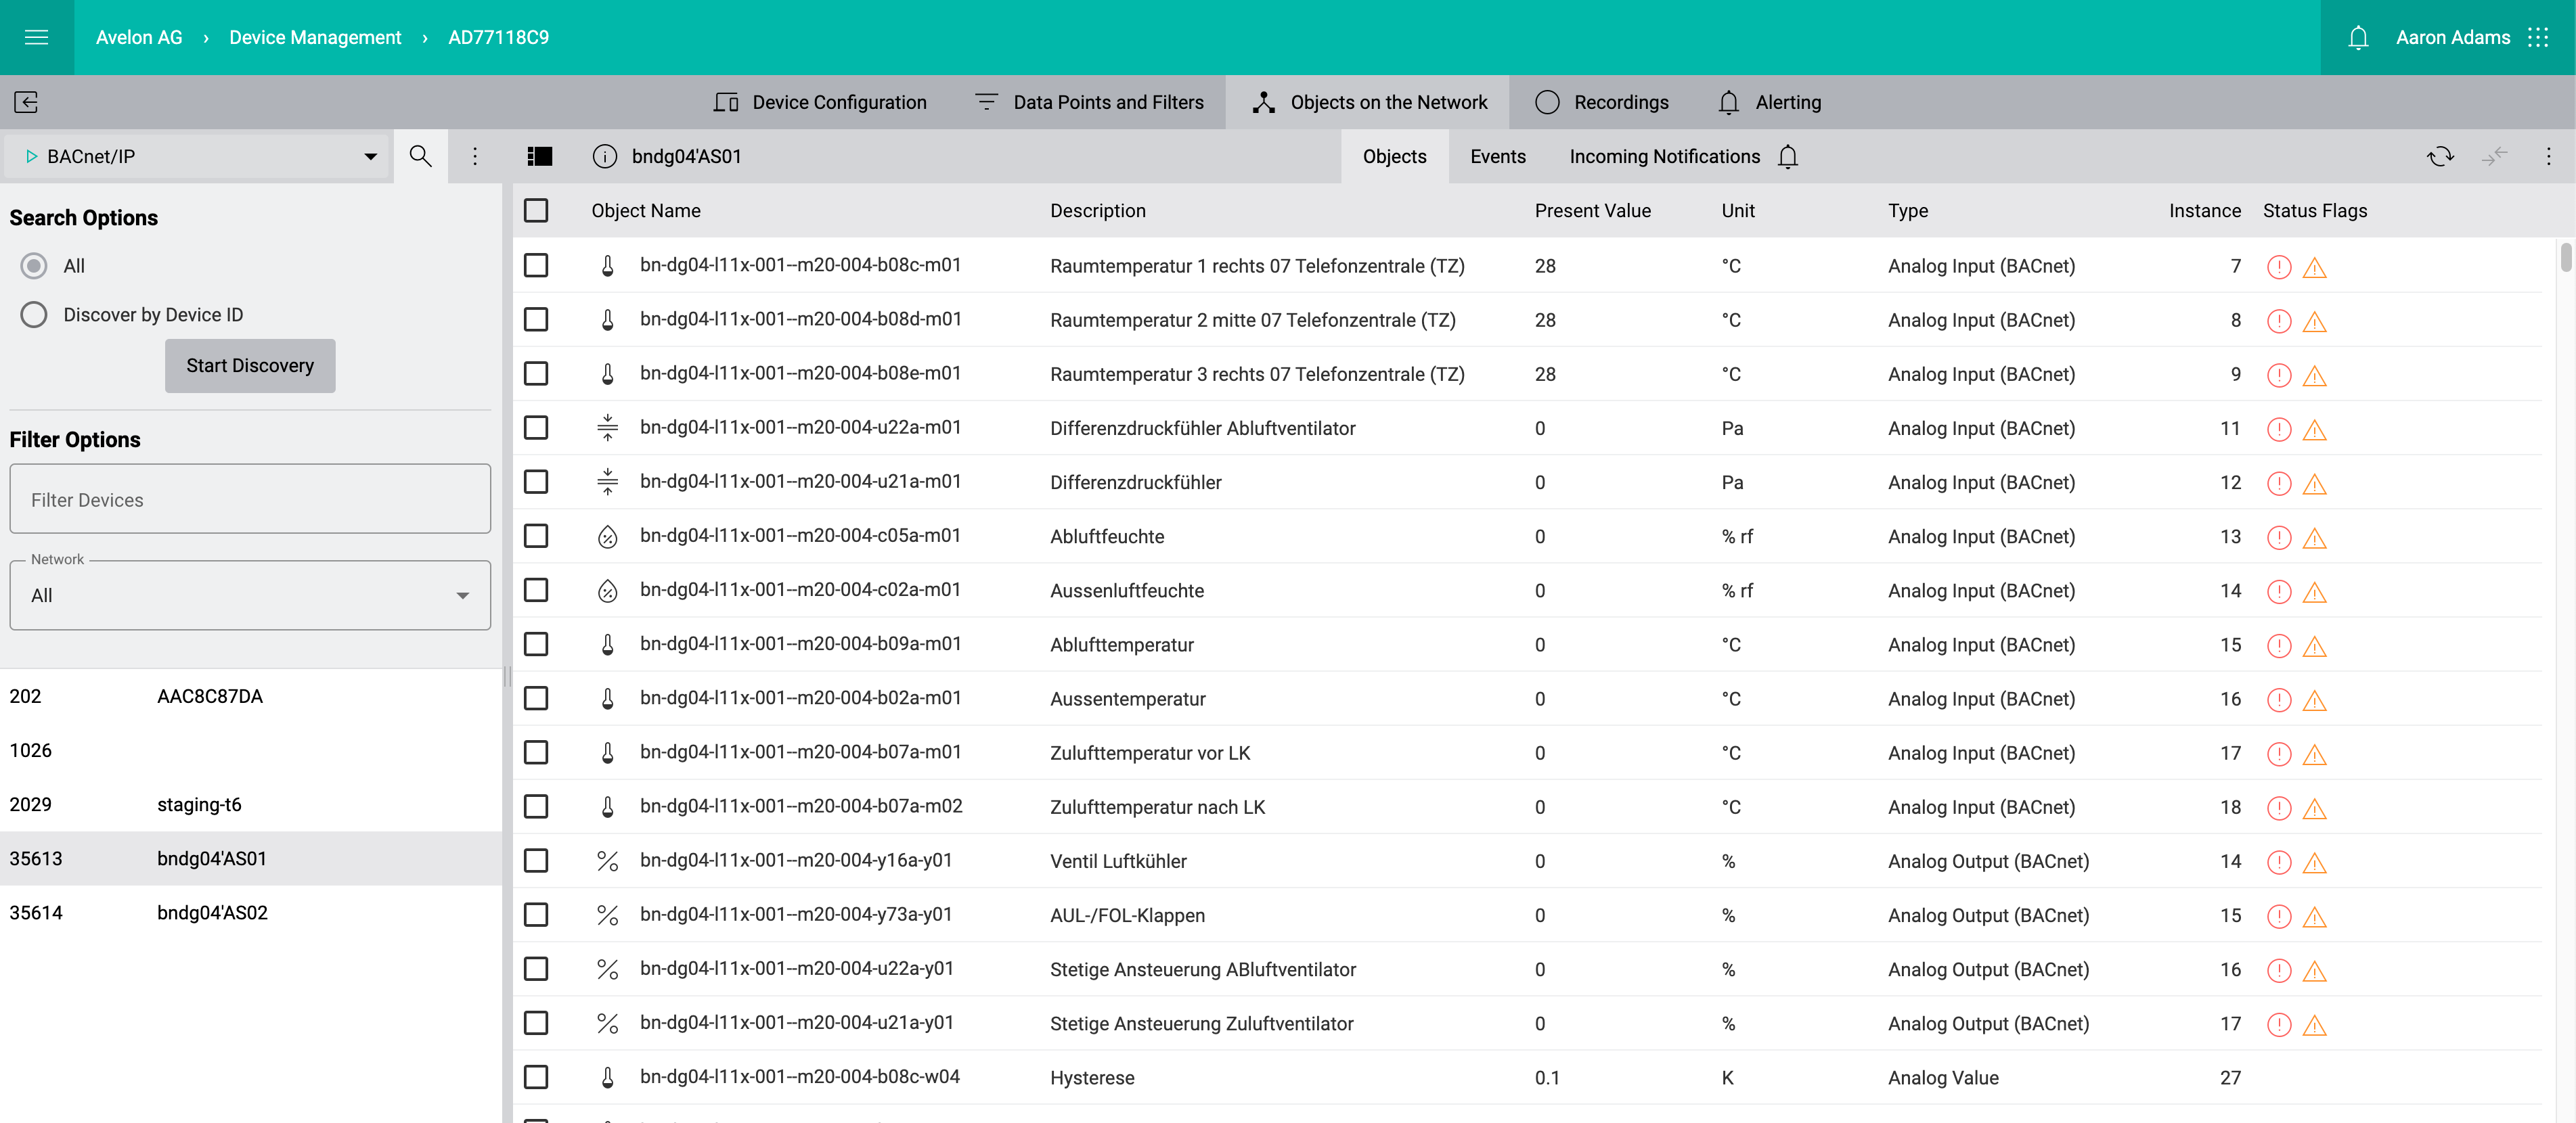
Task: Open the Recordings tab
Action: coord(1602,102)
